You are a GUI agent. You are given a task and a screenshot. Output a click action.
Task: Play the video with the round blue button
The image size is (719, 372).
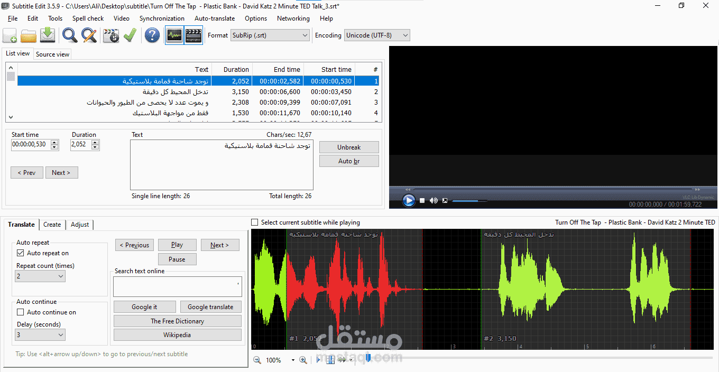pyautogui.click(x=409, y=200)
